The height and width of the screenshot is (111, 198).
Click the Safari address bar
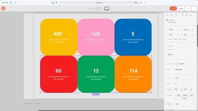coord(99,3)
